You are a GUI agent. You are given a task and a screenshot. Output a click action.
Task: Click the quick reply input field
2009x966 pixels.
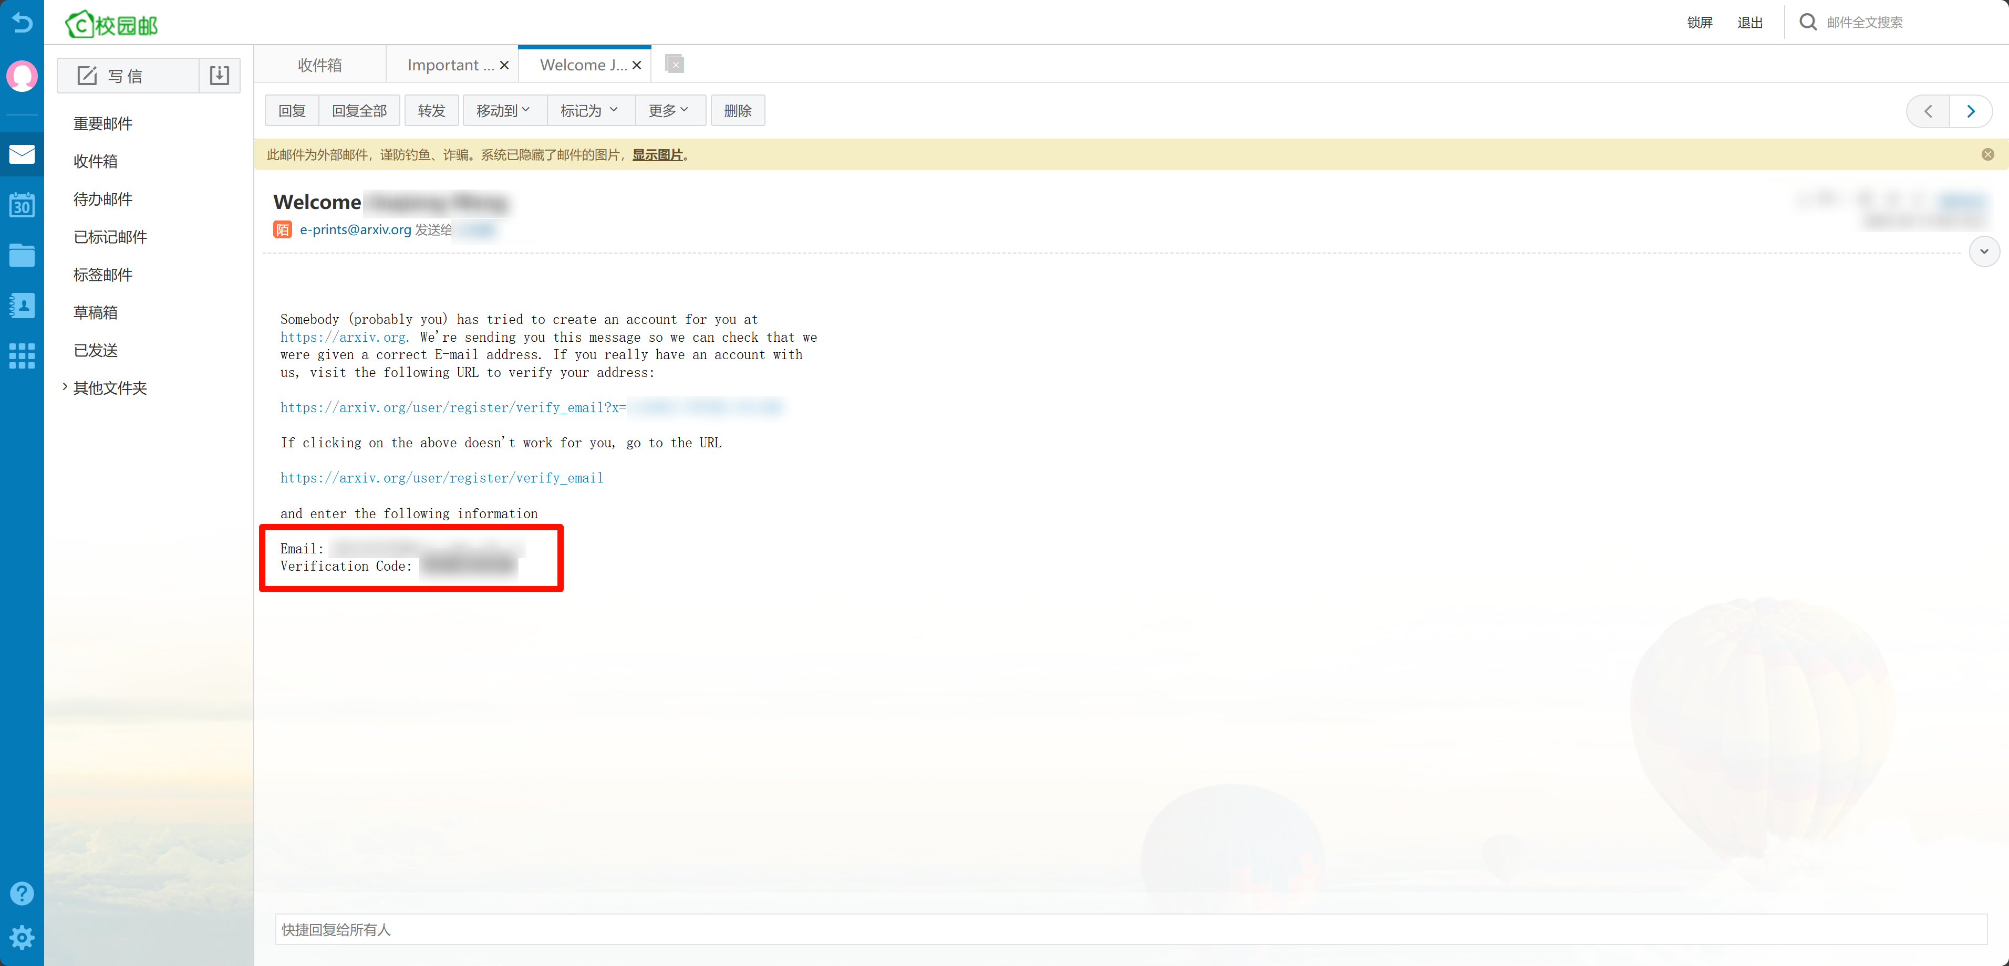1130,929
